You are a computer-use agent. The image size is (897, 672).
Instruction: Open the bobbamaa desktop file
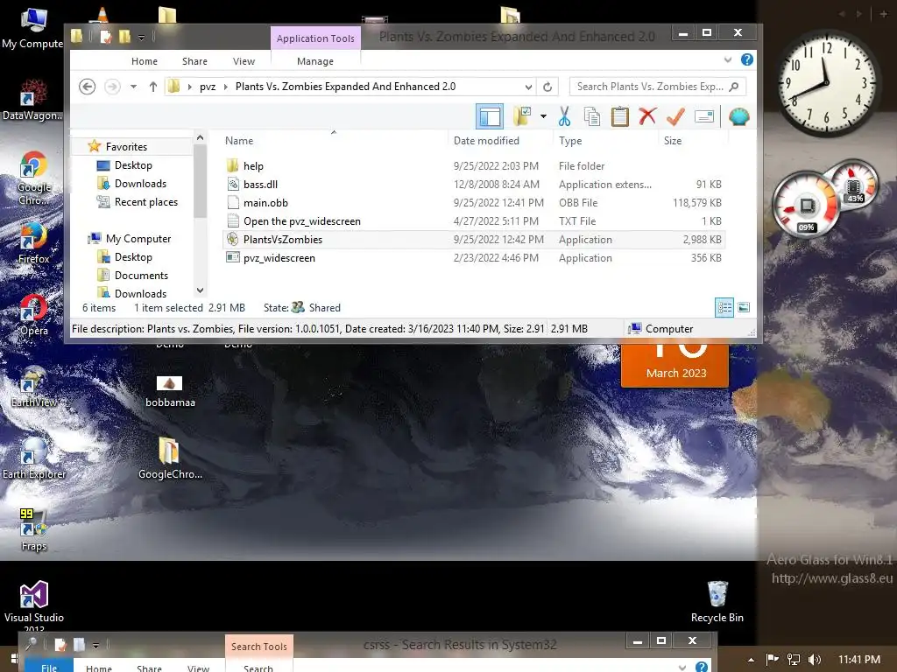(170, 391)
